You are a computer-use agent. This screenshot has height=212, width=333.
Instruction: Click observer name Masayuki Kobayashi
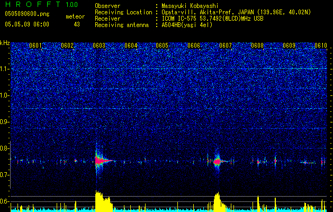pyautogui.click(x=190, y=6)
